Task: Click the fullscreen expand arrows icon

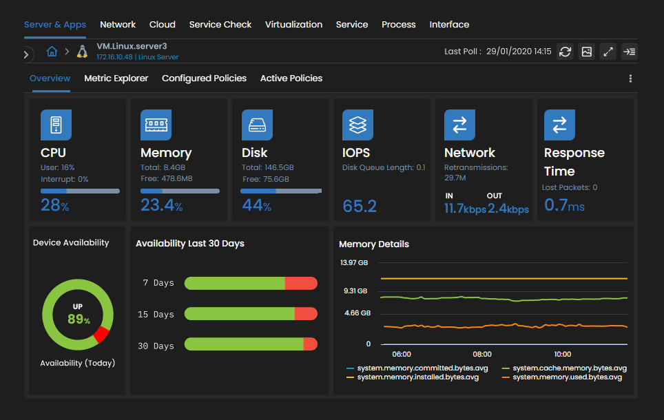Action: tap(608, 52)
